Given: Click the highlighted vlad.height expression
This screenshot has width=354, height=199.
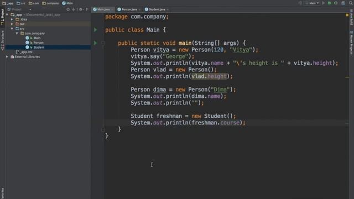Looking at the screenshot, I should click(209, 76).
